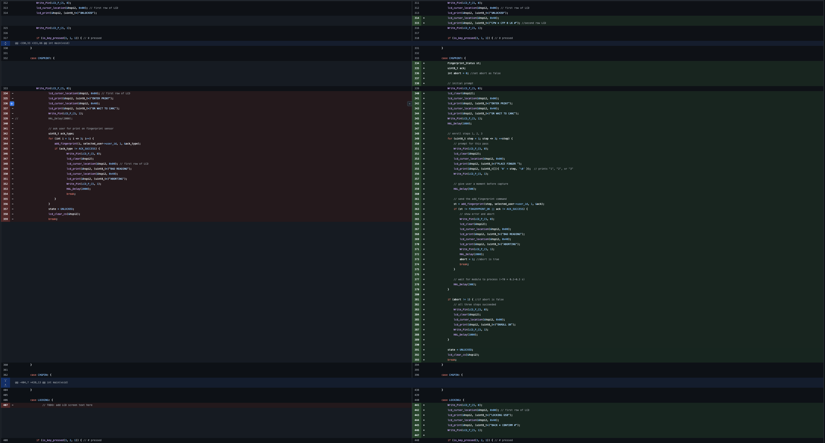
Task: Select right line number 363 with FINGERPRINT_OK check
Action: point(417,209)
